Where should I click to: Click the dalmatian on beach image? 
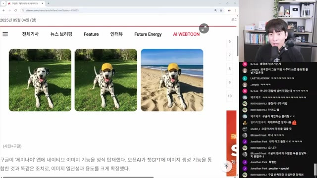tap(172, 80)
